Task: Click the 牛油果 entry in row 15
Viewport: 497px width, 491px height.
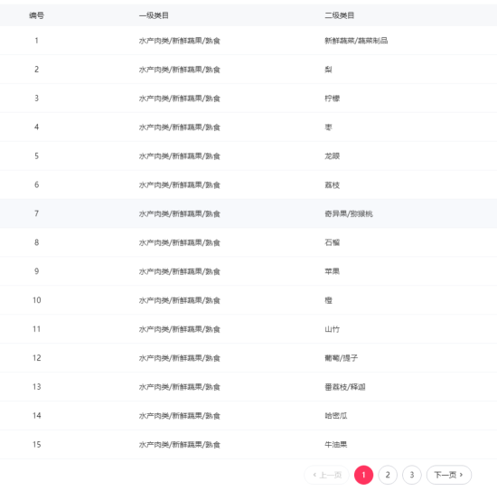Action: 336,445
